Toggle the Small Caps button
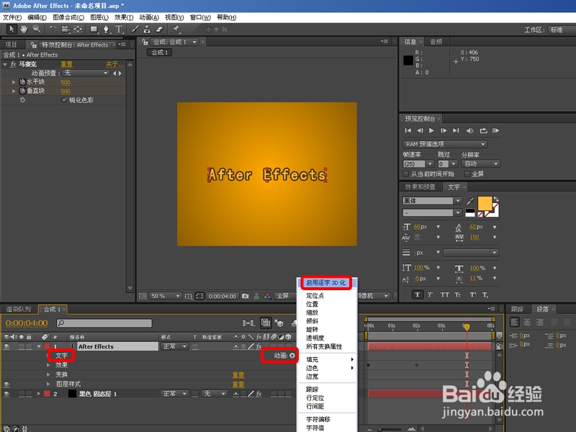576x432 pixels. click(458, 294)
